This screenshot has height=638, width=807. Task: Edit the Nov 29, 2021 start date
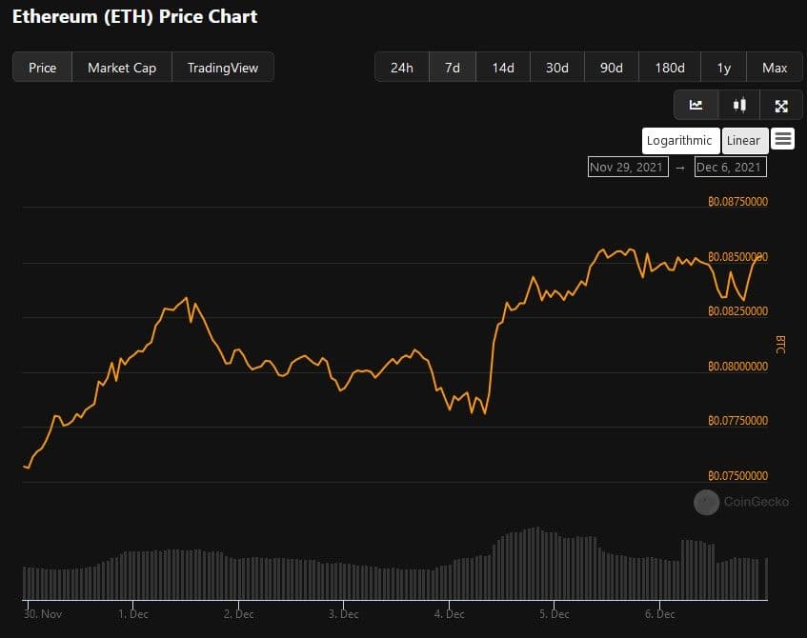click(627, 168)
